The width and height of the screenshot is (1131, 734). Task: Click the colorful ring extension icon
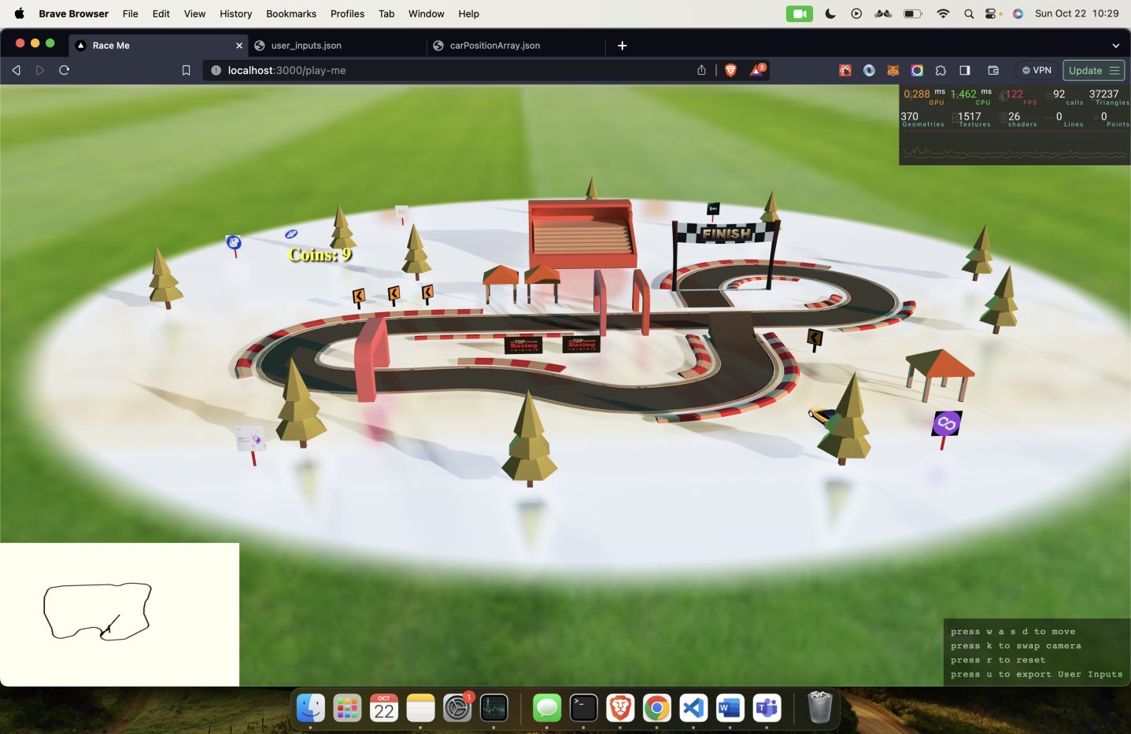coord(917,70)
